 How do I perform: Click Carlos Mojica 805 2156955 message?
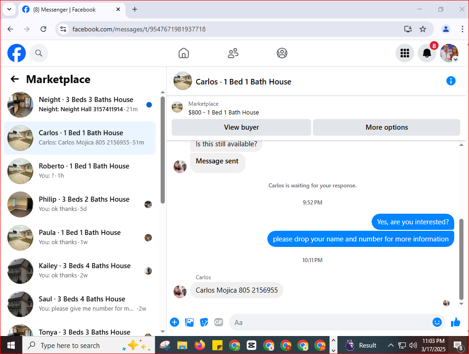tap(237, 290)
